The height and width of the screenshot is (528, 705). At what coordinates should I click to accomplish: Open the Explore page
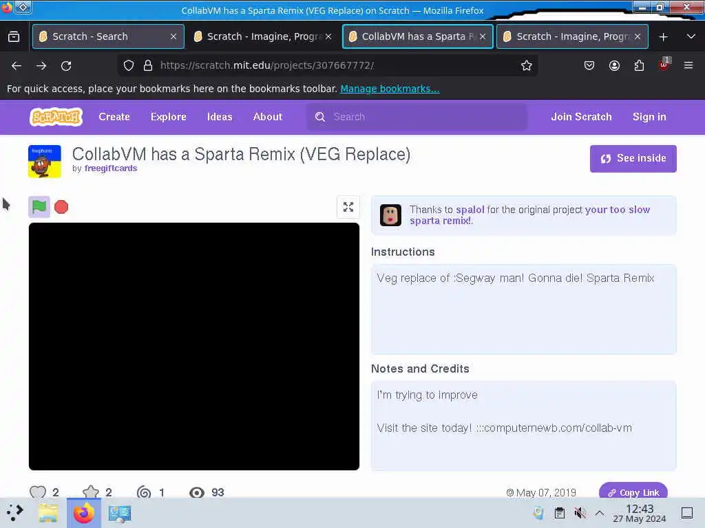(x=169, y=117)
